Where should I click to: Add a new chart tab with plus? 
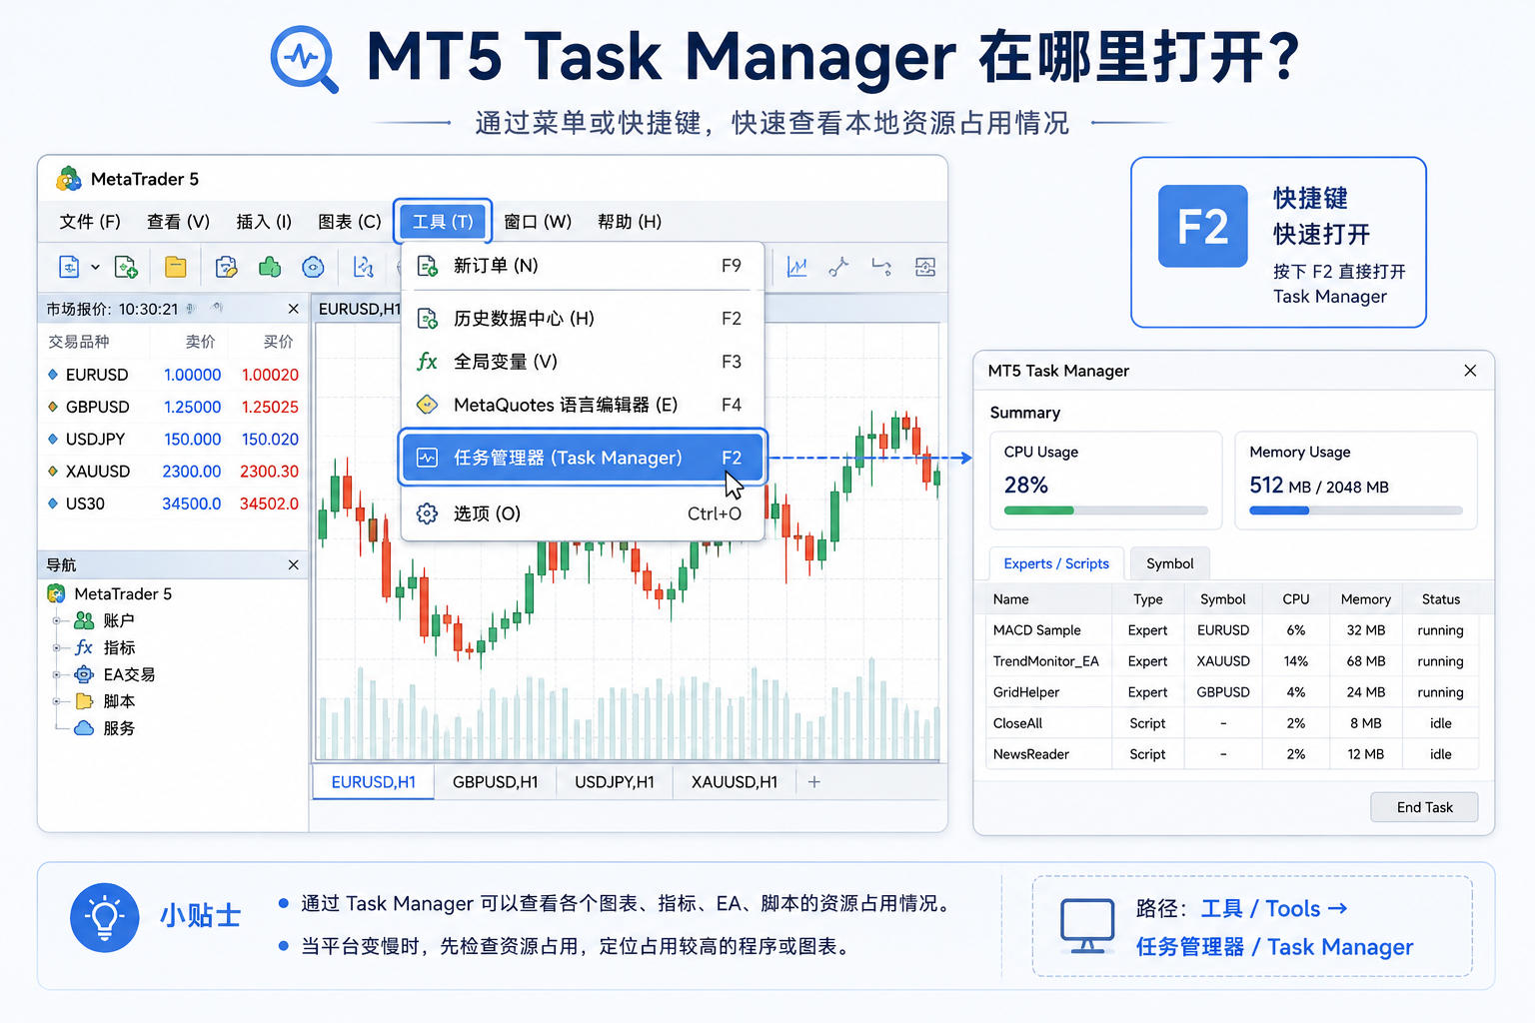click(x=814, y=782)
